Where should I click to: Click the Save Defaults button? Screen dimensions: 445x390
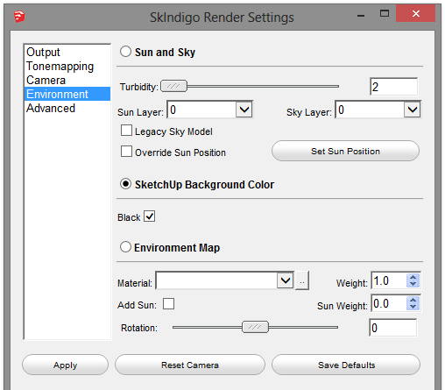(x=346, y=365)
